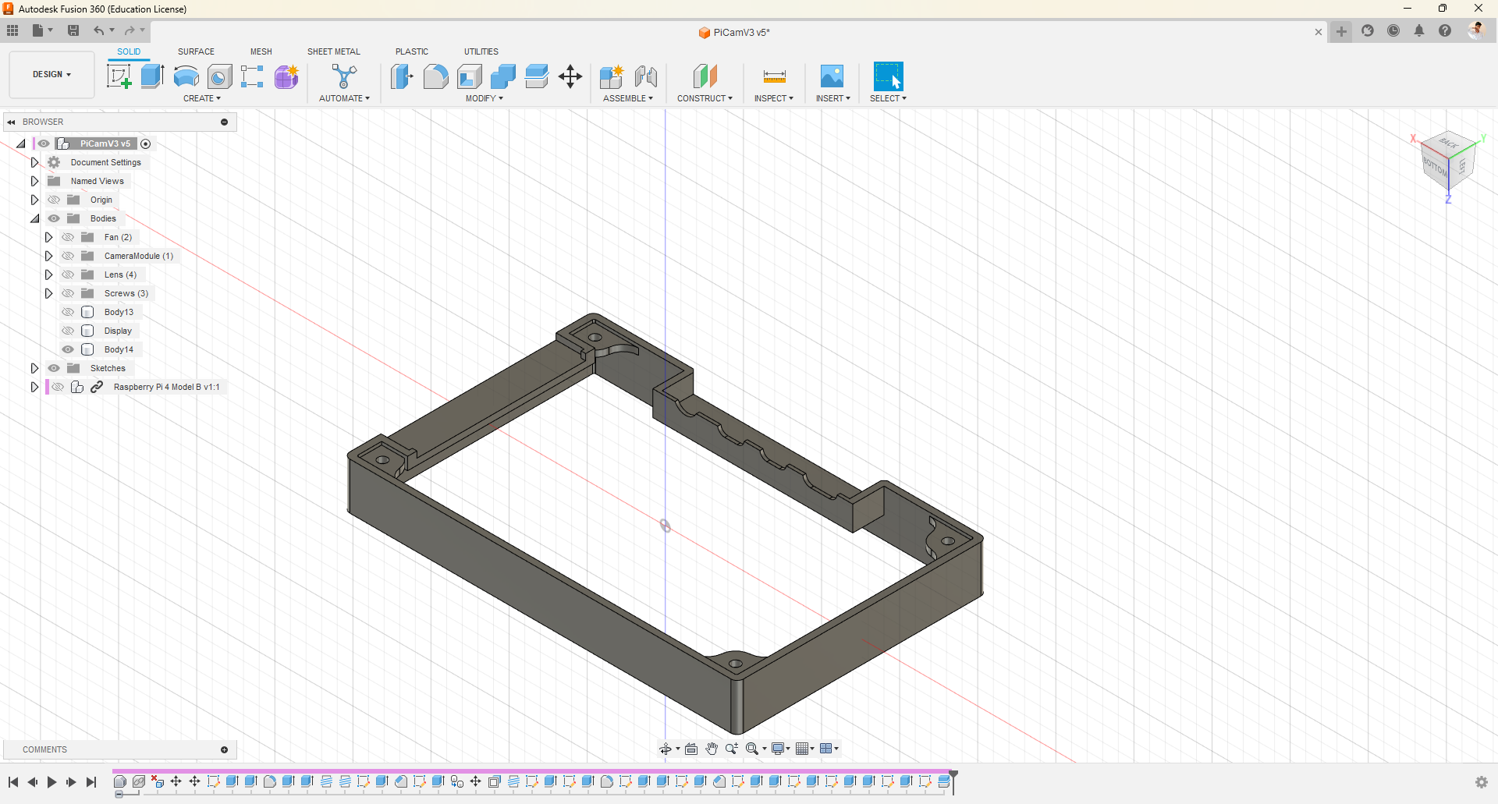This screenshot has height=804, width=1498.
Task: Show the Fan (2) body group
Action: 68,237
